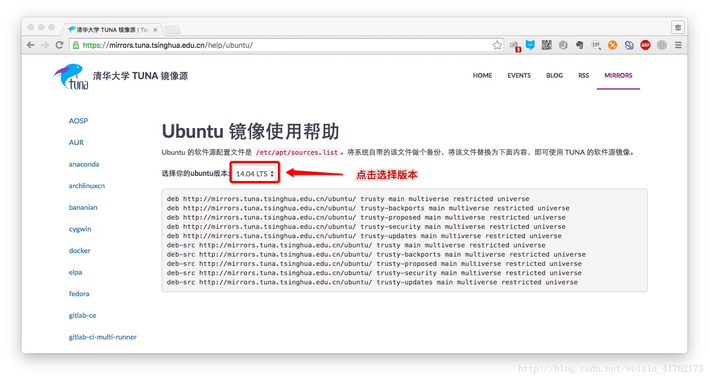Select the MIRRORS navigation item
Viewport: 709px width, 379px height.
(x=618, y=76)
